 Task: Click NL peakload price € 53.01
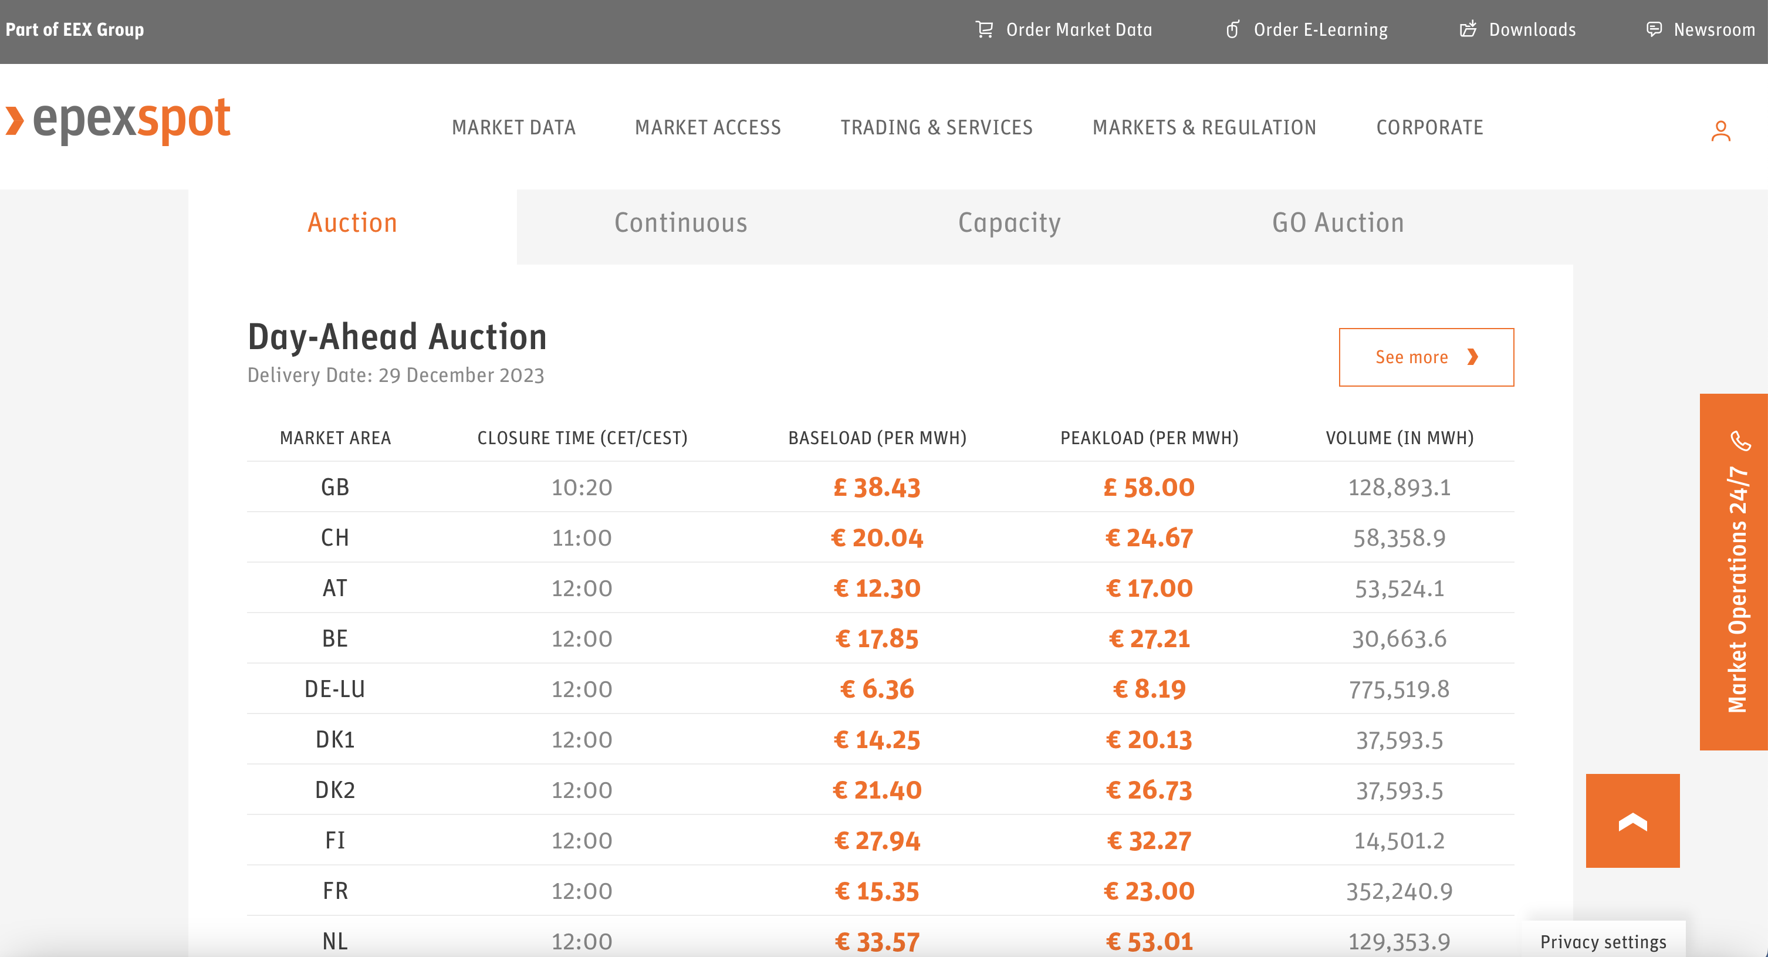(1149, 941)
